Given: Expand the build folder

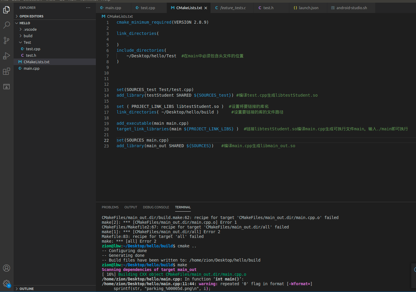Looking at the screenshot, I should 55,36.
